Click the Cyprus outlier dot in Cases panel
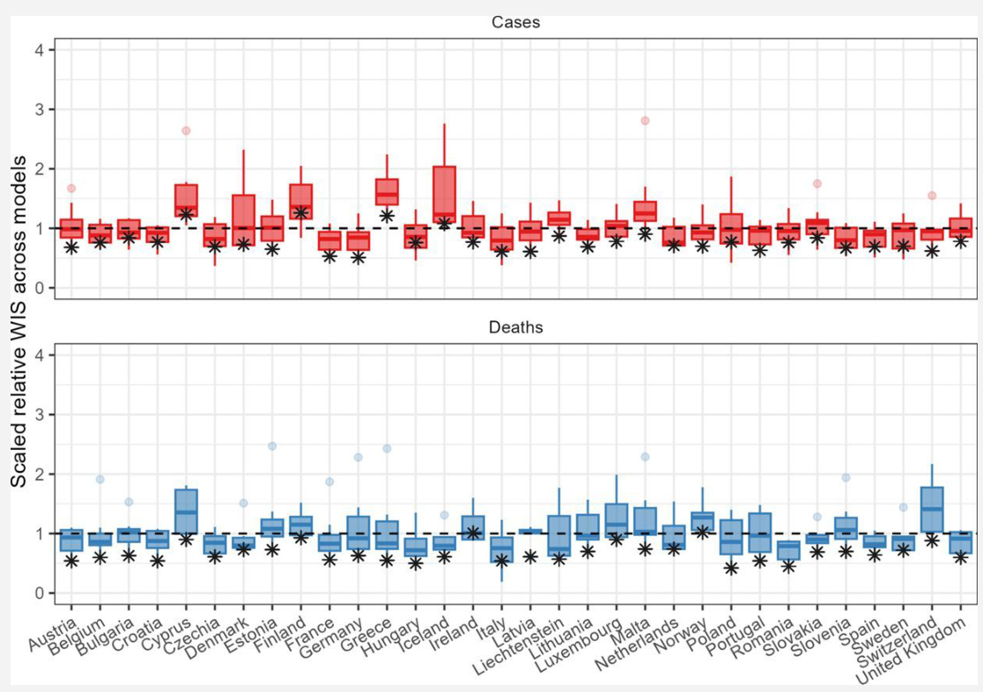This screenshot has width=983, height=692. click(x=186, y=130)
